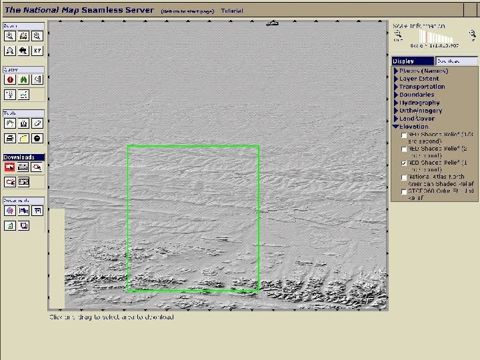Viewport: 480px width, 360px height.
Task: Expand the Places (Names) layer group
Action: (x=396, y=71)
